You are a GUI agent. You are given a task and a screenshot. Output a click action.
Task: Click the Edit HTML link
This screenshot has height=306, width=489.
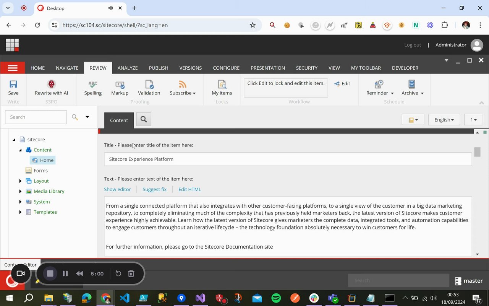(x=189, y=189)
